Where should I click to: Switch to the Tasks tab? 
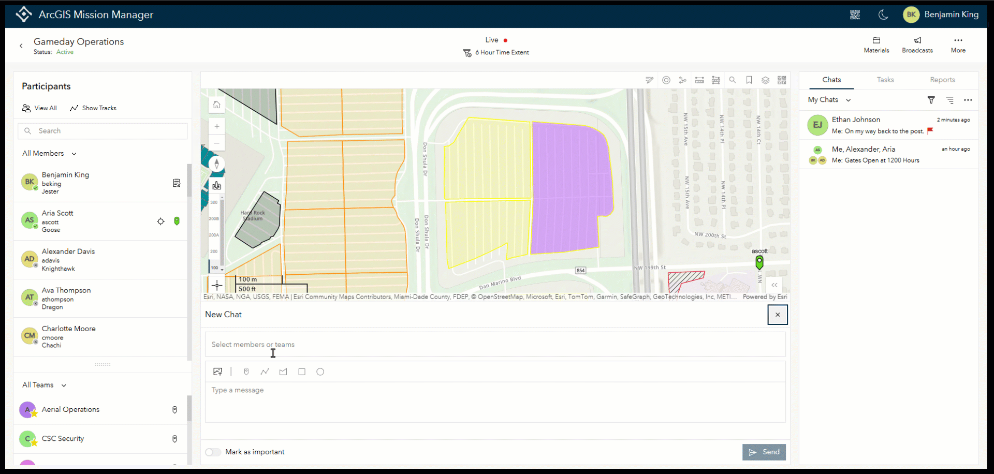coord(885,80)
